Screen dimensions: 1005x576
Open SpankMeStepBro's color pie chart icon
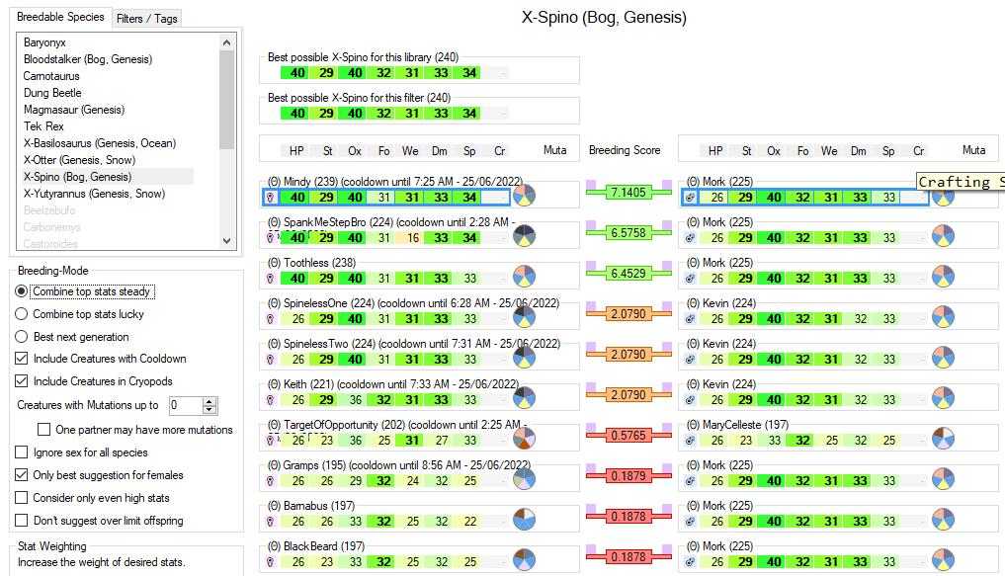[525, 236]
